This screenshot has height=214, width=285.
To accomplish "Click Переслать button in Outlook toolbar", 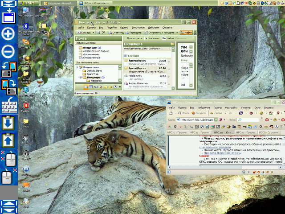I will (134, 33).
